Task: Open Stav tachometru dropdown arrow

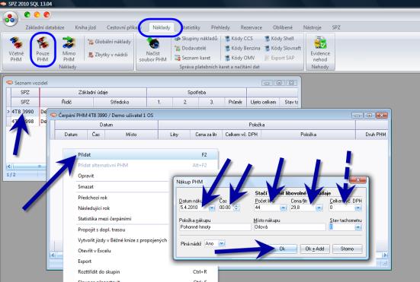Action: coord(358,227)
